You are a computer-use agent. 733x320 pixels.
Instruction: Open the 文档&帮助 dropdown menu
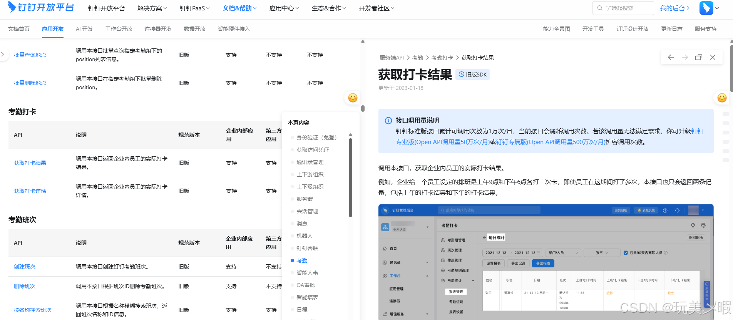pyautogui.click(x=239, y=8)
